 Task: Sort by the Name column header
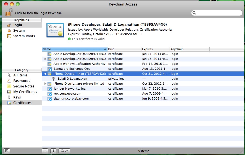point(75,49)
